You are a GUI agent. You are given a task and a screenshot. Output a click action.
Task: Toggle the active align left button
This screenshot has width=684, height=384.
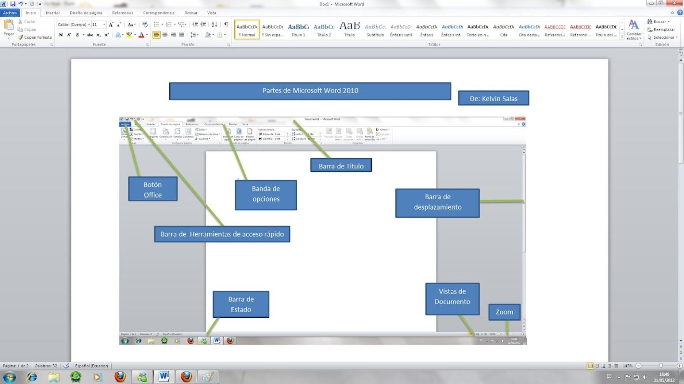[157, 35]
